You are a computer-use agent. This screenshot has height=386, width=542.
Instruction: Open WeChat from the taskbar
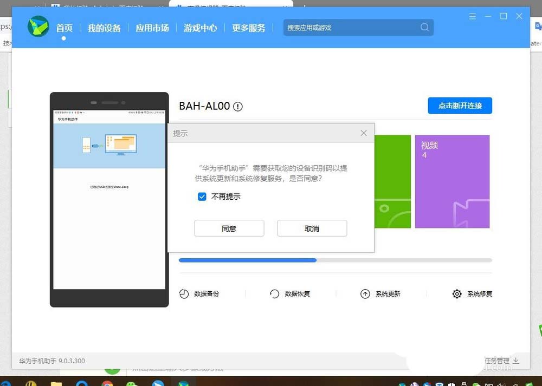pos(131,384)
